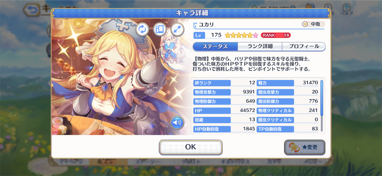This screenshot has height=176, width=382.
Task: Click the back arrow at top left
Action: pyautogui.click(x=32, y=10)
